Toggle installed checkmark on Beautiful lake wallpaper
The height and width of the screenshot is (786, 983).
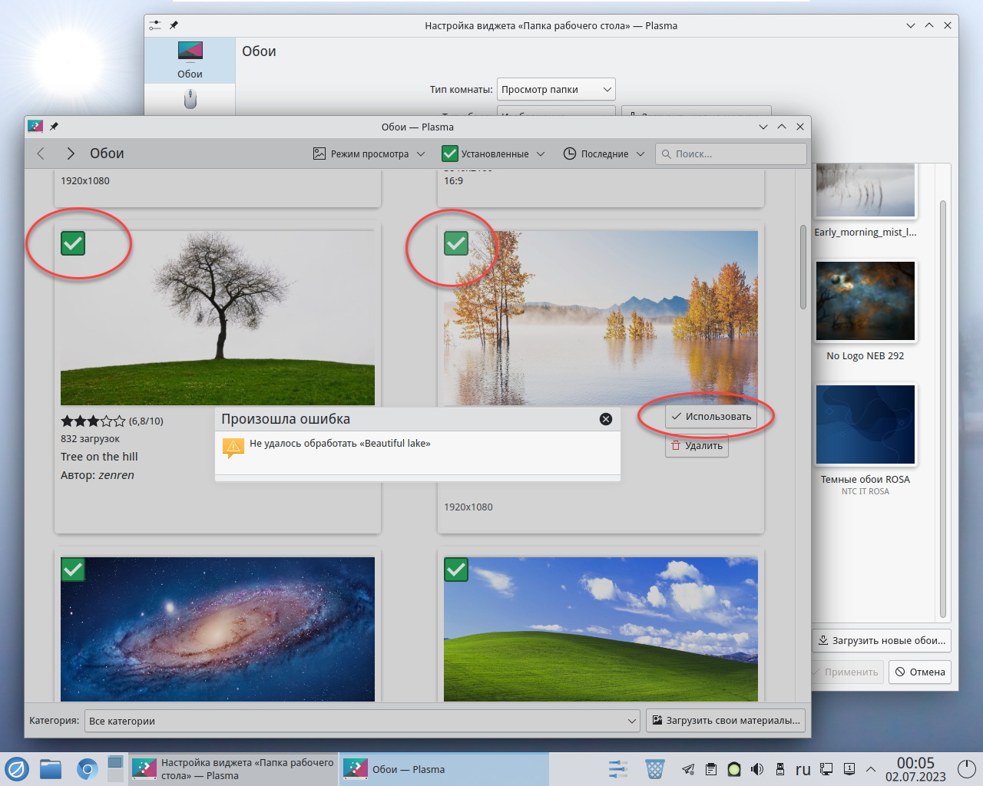point(456,243)
